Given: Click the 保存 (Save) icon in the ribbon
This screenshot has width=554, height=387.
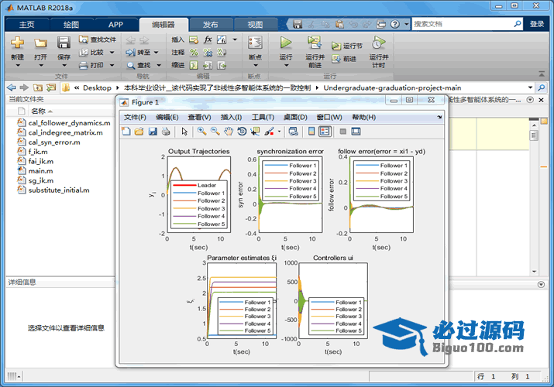Looking at the screenshot, I should pyautogui.click(x=64, y=43).
